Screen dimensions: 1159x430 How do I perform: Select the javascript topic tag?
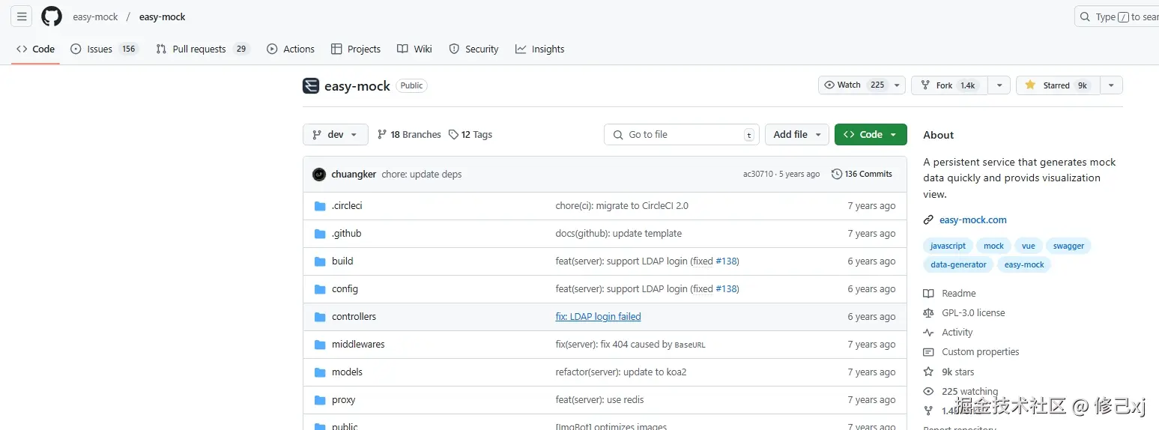pos(948,246)
